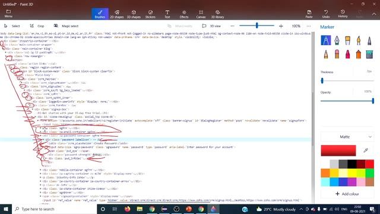Open the Effects tab

point(184,14)
